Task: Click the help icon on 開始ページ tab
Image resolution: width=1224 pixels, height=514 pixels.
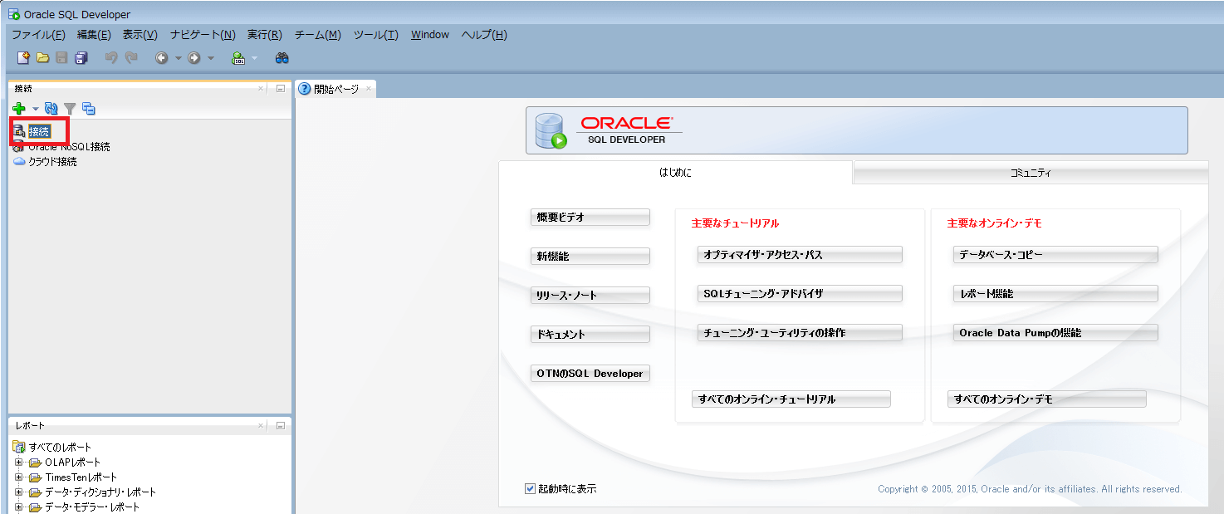Action: (305, 89)
